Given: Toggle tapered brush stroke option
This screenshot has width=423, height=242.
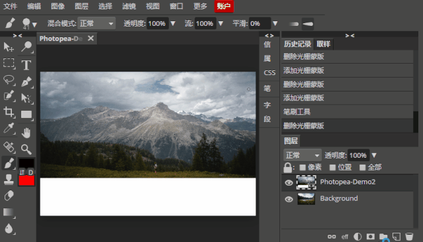Looking at the screenshot, I should pyautogui.click(x=308, y=24).
